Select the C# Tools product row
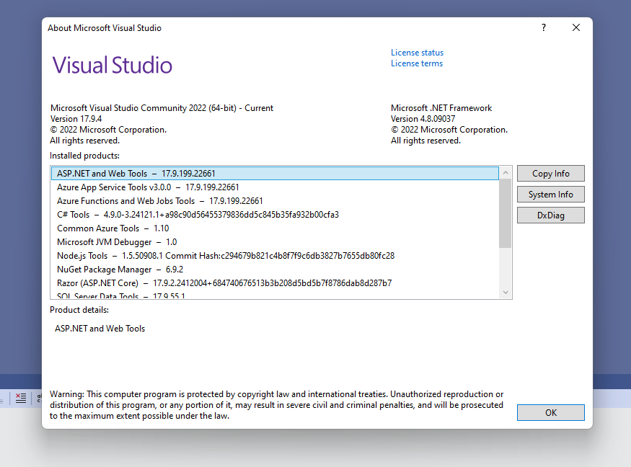 pyautogui.click(x=275, y=214)
